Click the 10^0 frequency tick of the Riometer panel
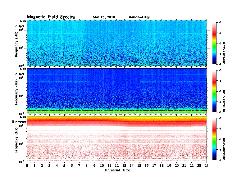This screenshot has width=246, height=190. (21, 143)
